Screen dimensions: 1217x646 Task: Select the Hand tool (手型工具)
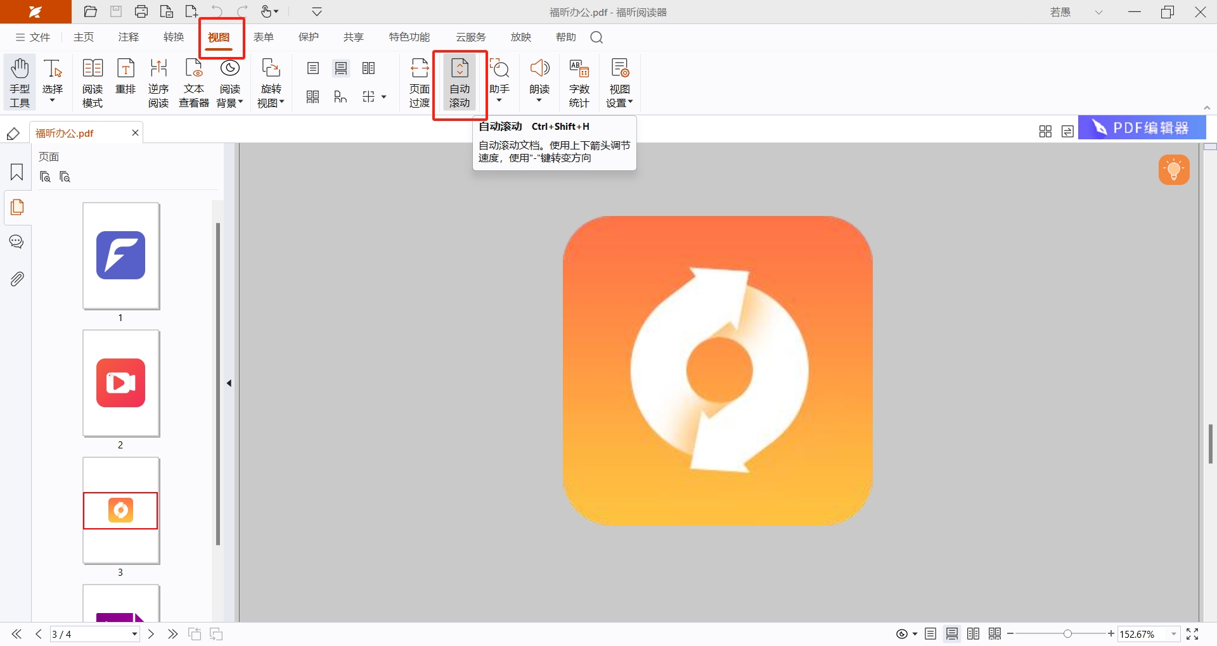coord(20,82)
